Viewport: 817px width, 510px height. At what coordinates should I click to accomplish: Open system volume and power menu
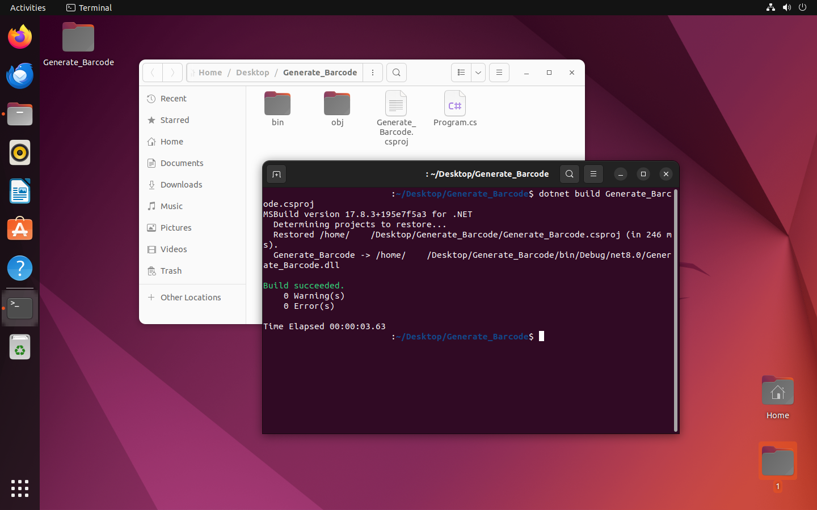[x=786, y=7]
